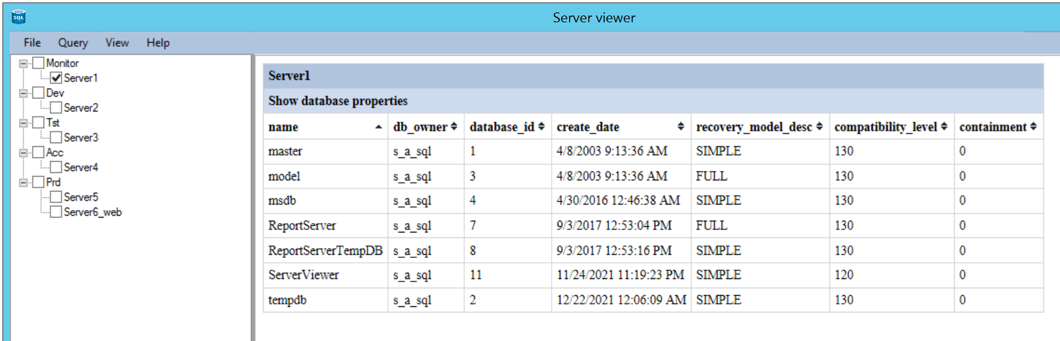Click the ReportServerTempDB name cell
This screenshot has height=341, width=1060.
325,250
